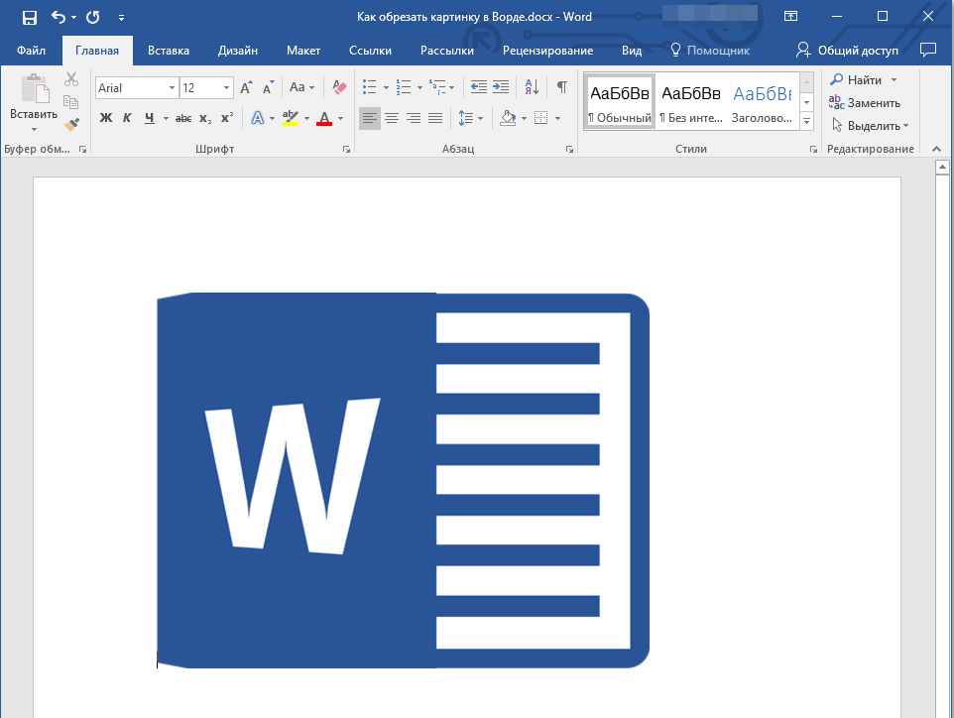Increase paragraph indent
This screenshot has width=954, height=718.
tap(501, 87)
